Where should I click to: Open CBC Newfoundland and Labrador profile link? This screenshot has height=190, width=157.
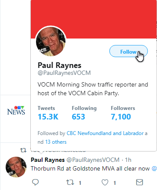click(x=105, y=133)
